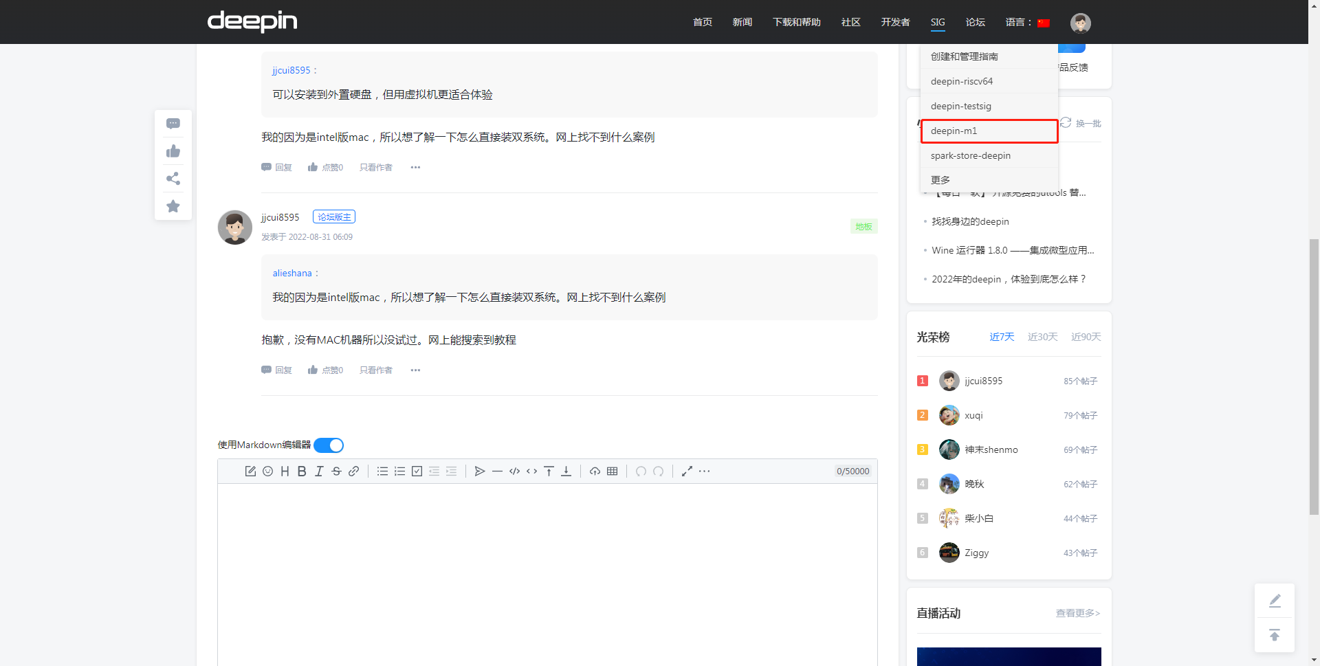The height and width of the screenshot is (666, 1320).
Task: Click 查看更多 in 直播活动 section
Action: coord(1078,613)
